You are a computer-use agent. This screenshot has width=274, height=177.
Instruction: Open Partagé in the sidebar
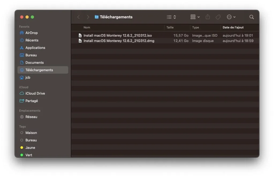tap(43, 101)
